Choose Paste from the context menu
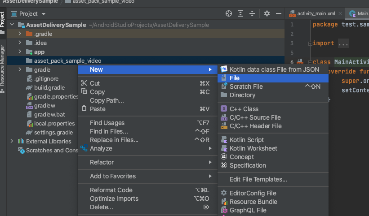This screenshot has height=216, width=369. 147,109
